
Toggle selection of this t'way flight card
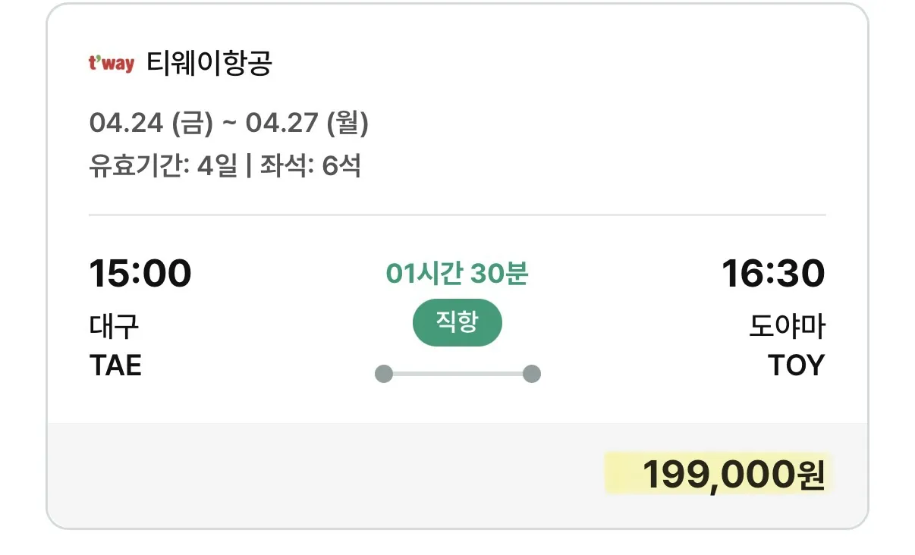457,227
